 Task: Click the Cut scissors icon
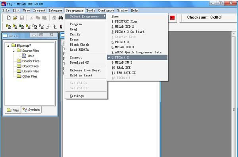(31, 18)
